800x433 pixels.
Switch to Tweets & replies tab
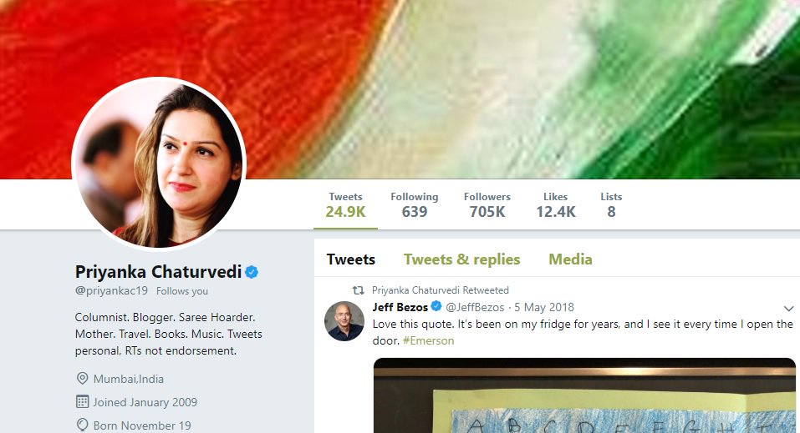[461, 259]
